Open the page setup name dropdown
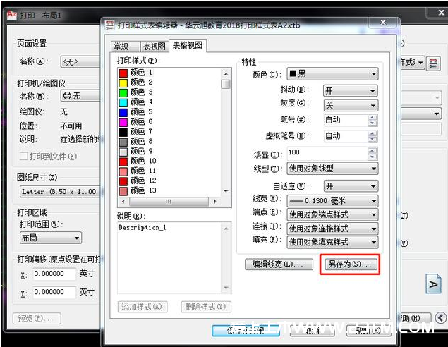 pyautogui.click(x=80, y=61)
